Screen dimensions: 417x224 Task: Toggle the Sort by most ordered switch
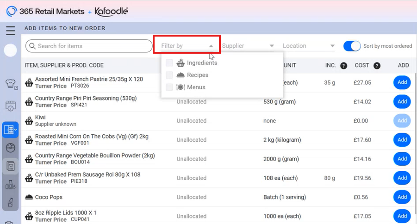[x=352, y=46]
